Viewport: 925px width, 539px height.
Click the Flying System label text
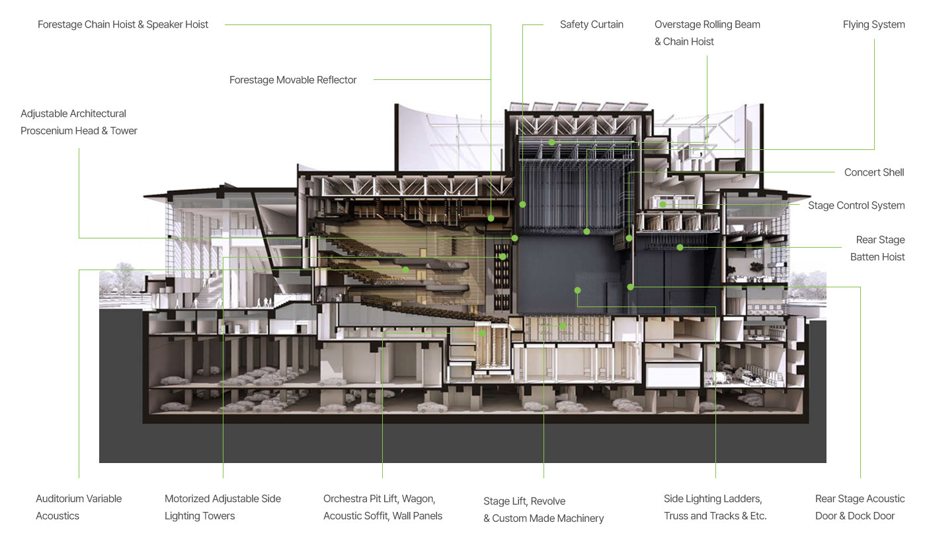(x=873, y=24)
